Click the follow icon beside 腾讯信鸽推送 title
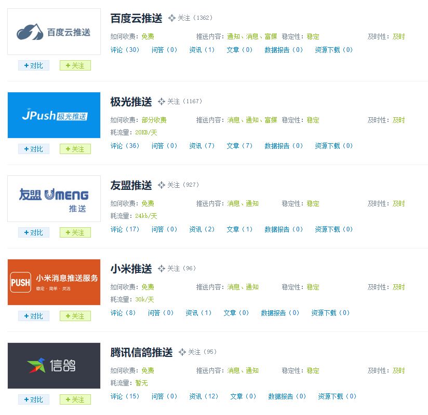Viewport: 428px width, 415px height. [x=182, y=352]
